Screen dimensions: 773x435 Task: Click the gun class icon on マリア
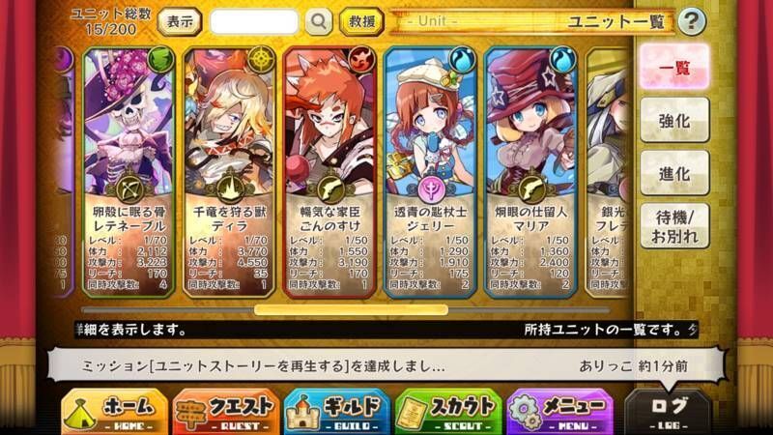pyautogui.click(x=531, y=188)
